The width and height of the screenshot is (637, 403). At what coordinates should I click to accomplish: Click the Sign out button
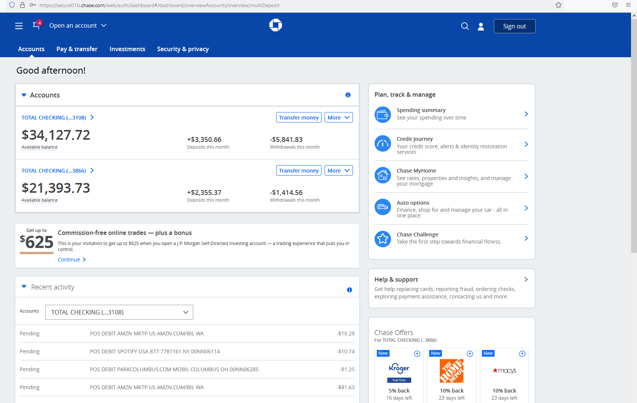click(514, 26)
